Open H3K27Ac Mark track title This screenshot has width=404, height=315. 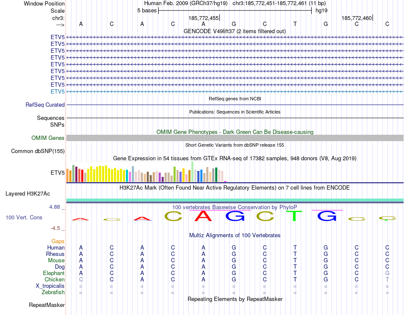235,188
